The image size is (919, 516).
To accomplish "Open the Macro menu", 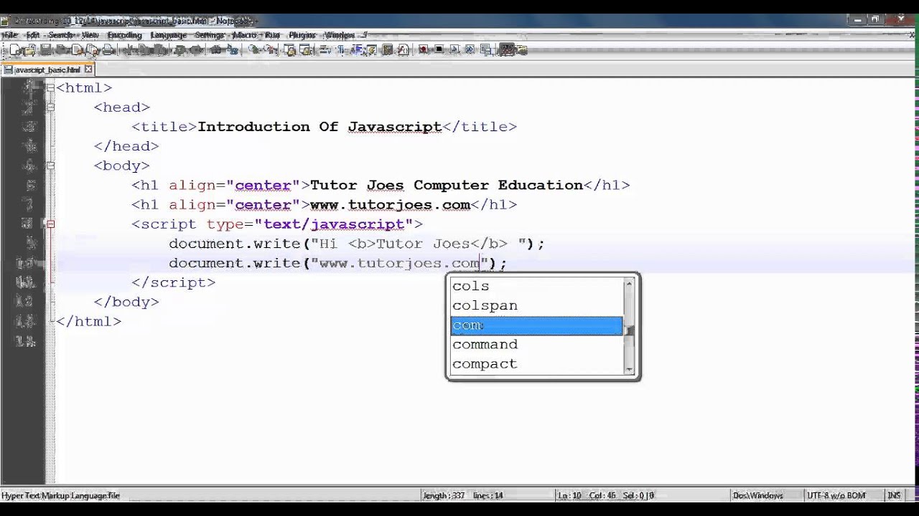I will point(245,34).
